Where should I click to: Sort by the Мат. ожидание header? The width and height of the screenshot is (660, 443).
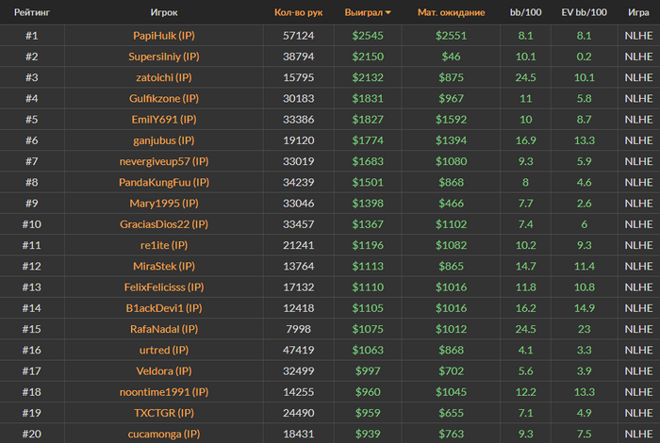(x=451, y=13)
